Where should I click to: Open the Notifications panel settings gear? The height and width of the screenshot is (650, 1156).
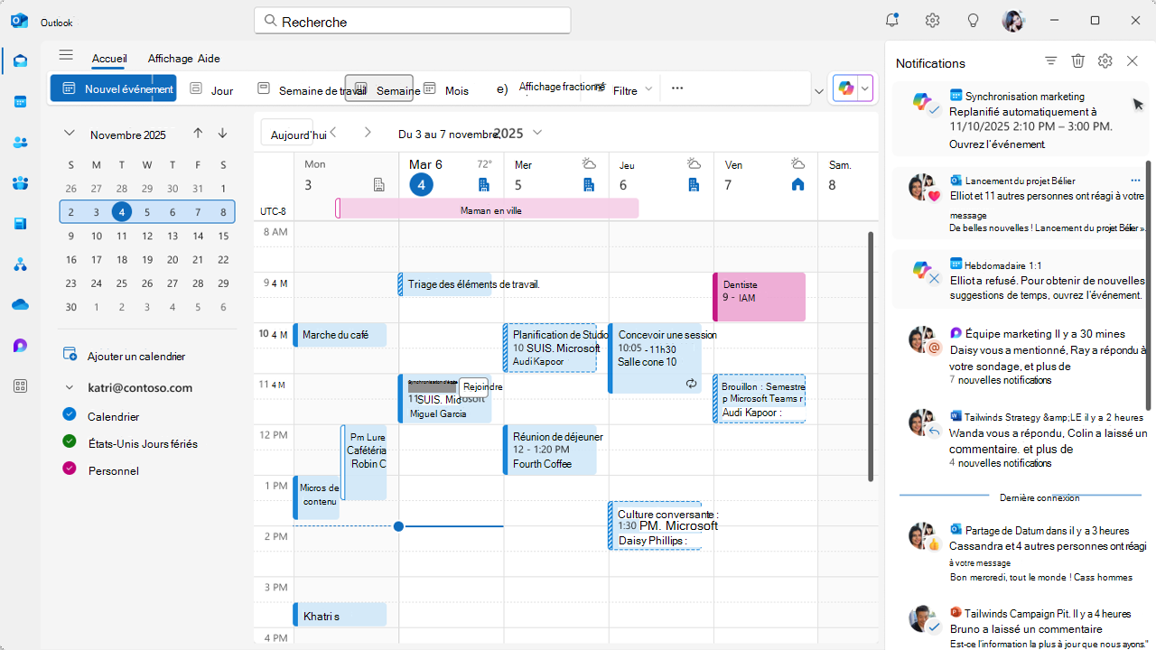(1105, 60)
